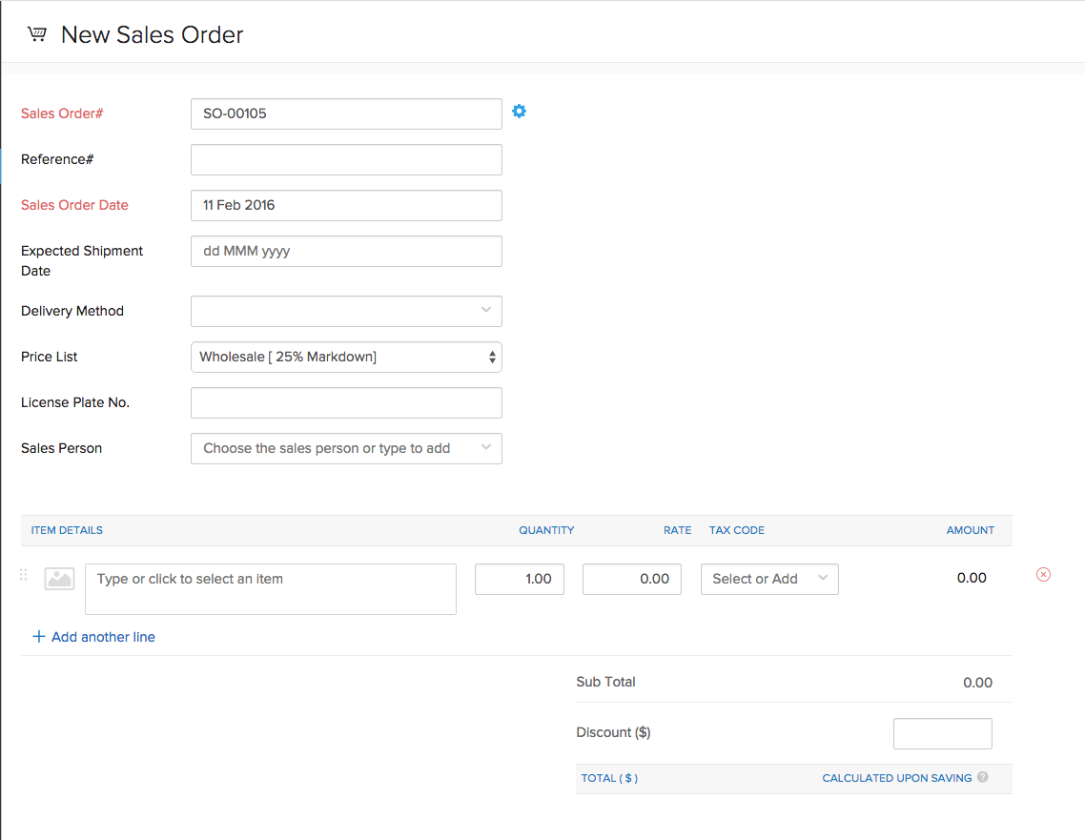Select the Quantity field showing 1.00
Viewport: 1085px width, 840px height.
click(520, 579)
